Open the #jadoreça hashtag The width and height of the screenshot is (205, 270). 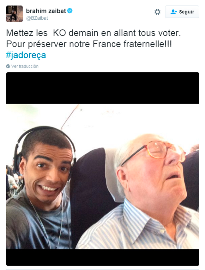(26, 55)
